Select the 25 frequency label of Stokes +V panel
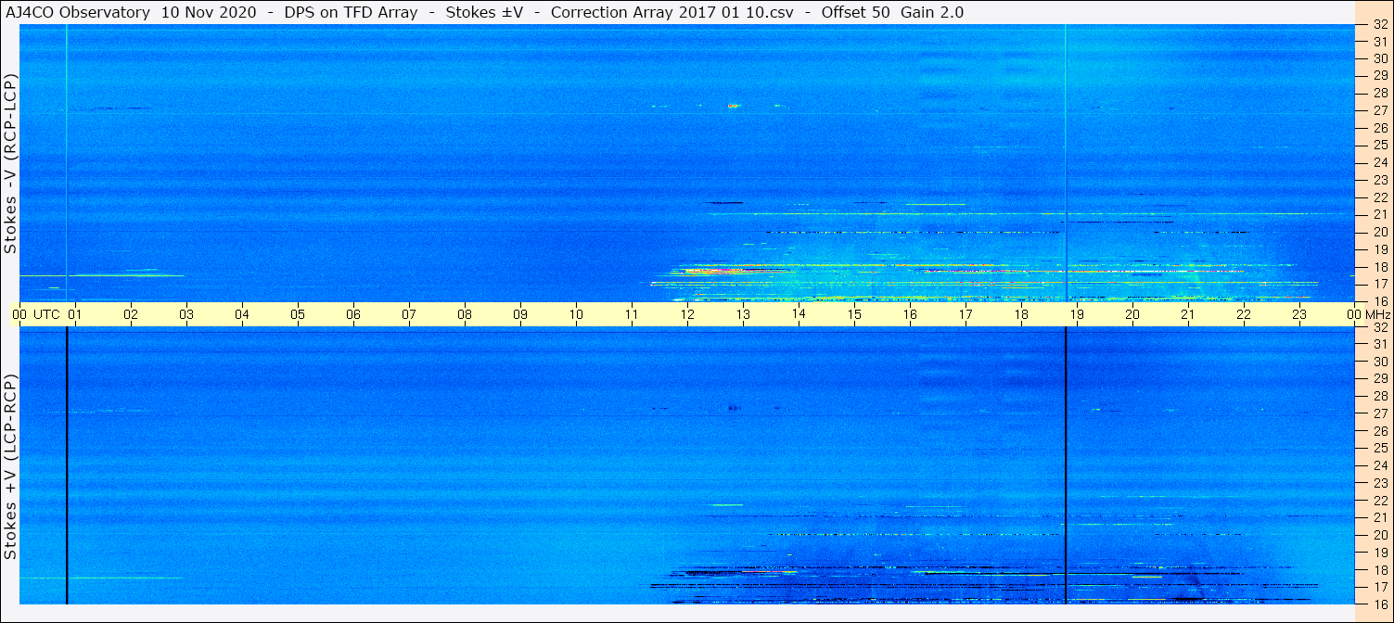This screenshot has height=623, width=1394. (x=1380, y=448)
